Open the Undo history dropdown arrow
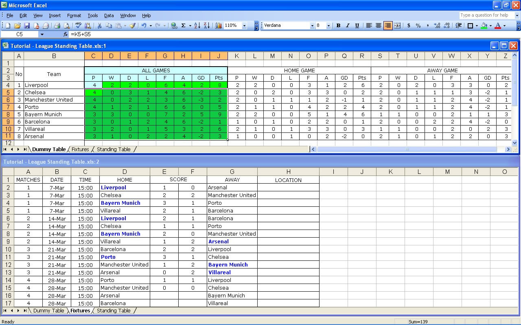521x325 pixels. 150,25
